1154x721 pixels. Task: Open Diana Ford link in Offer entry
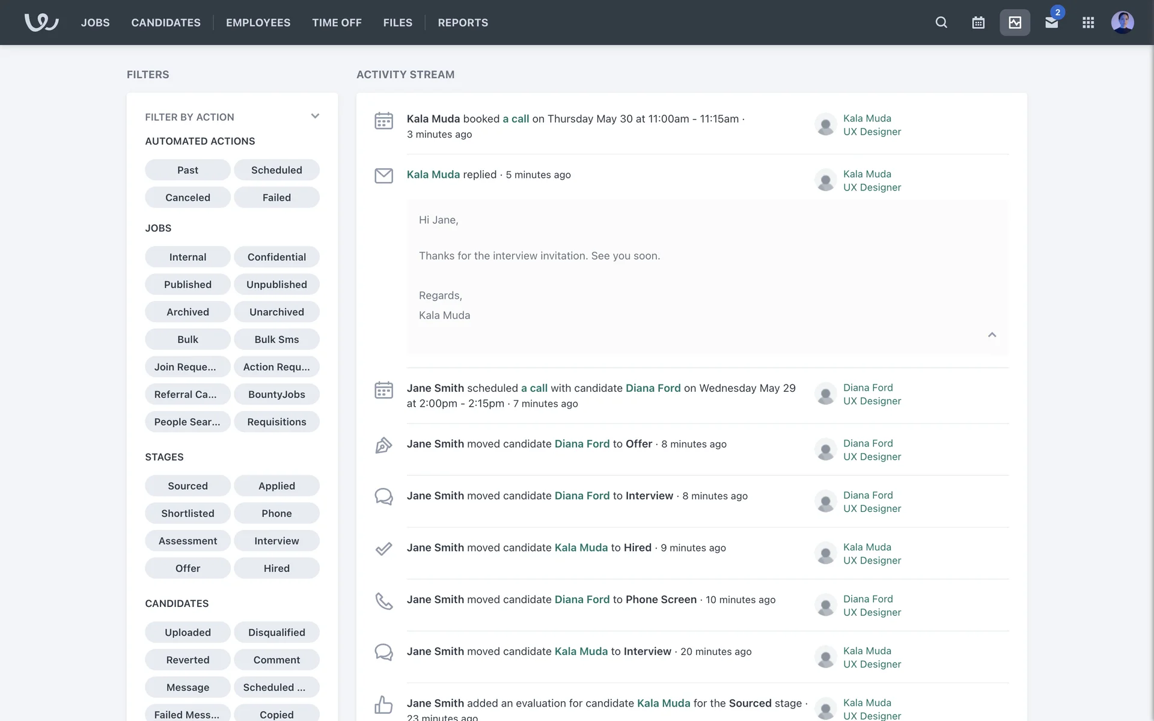[x=582, y=444]
